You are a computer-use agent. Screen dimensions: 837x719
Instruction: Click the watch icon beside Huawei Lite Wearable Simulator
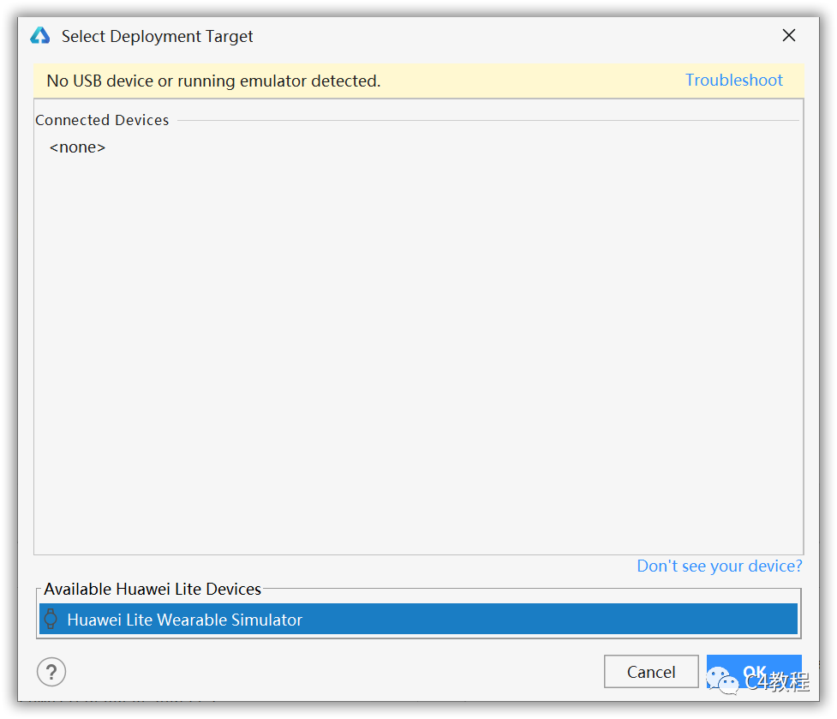tap(51, 620)
